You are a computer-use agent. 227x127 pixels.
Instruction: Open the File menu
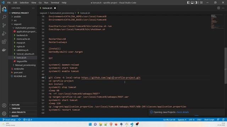[9, 2]
